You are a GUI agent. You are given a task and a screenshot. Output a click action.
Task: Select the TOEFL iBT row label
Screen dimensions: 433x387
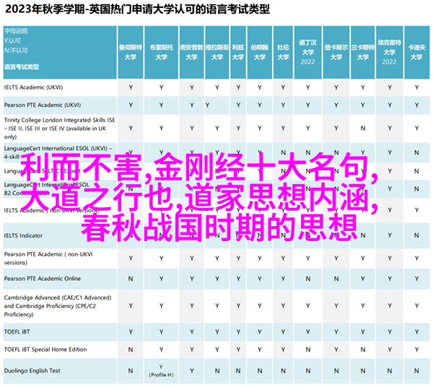point(17,331)
